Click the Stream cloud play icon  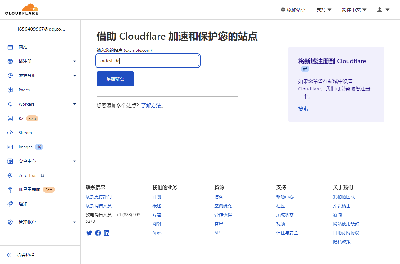[10, 133]
